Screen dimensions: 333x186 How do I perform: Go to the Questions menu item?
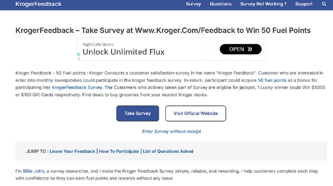(x=221, y=4)
